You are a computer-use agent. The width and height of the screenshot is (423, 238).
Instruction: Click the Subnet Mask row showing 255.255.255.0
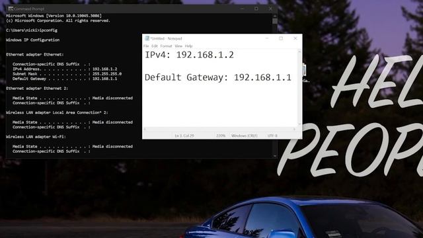coord(67,74)
